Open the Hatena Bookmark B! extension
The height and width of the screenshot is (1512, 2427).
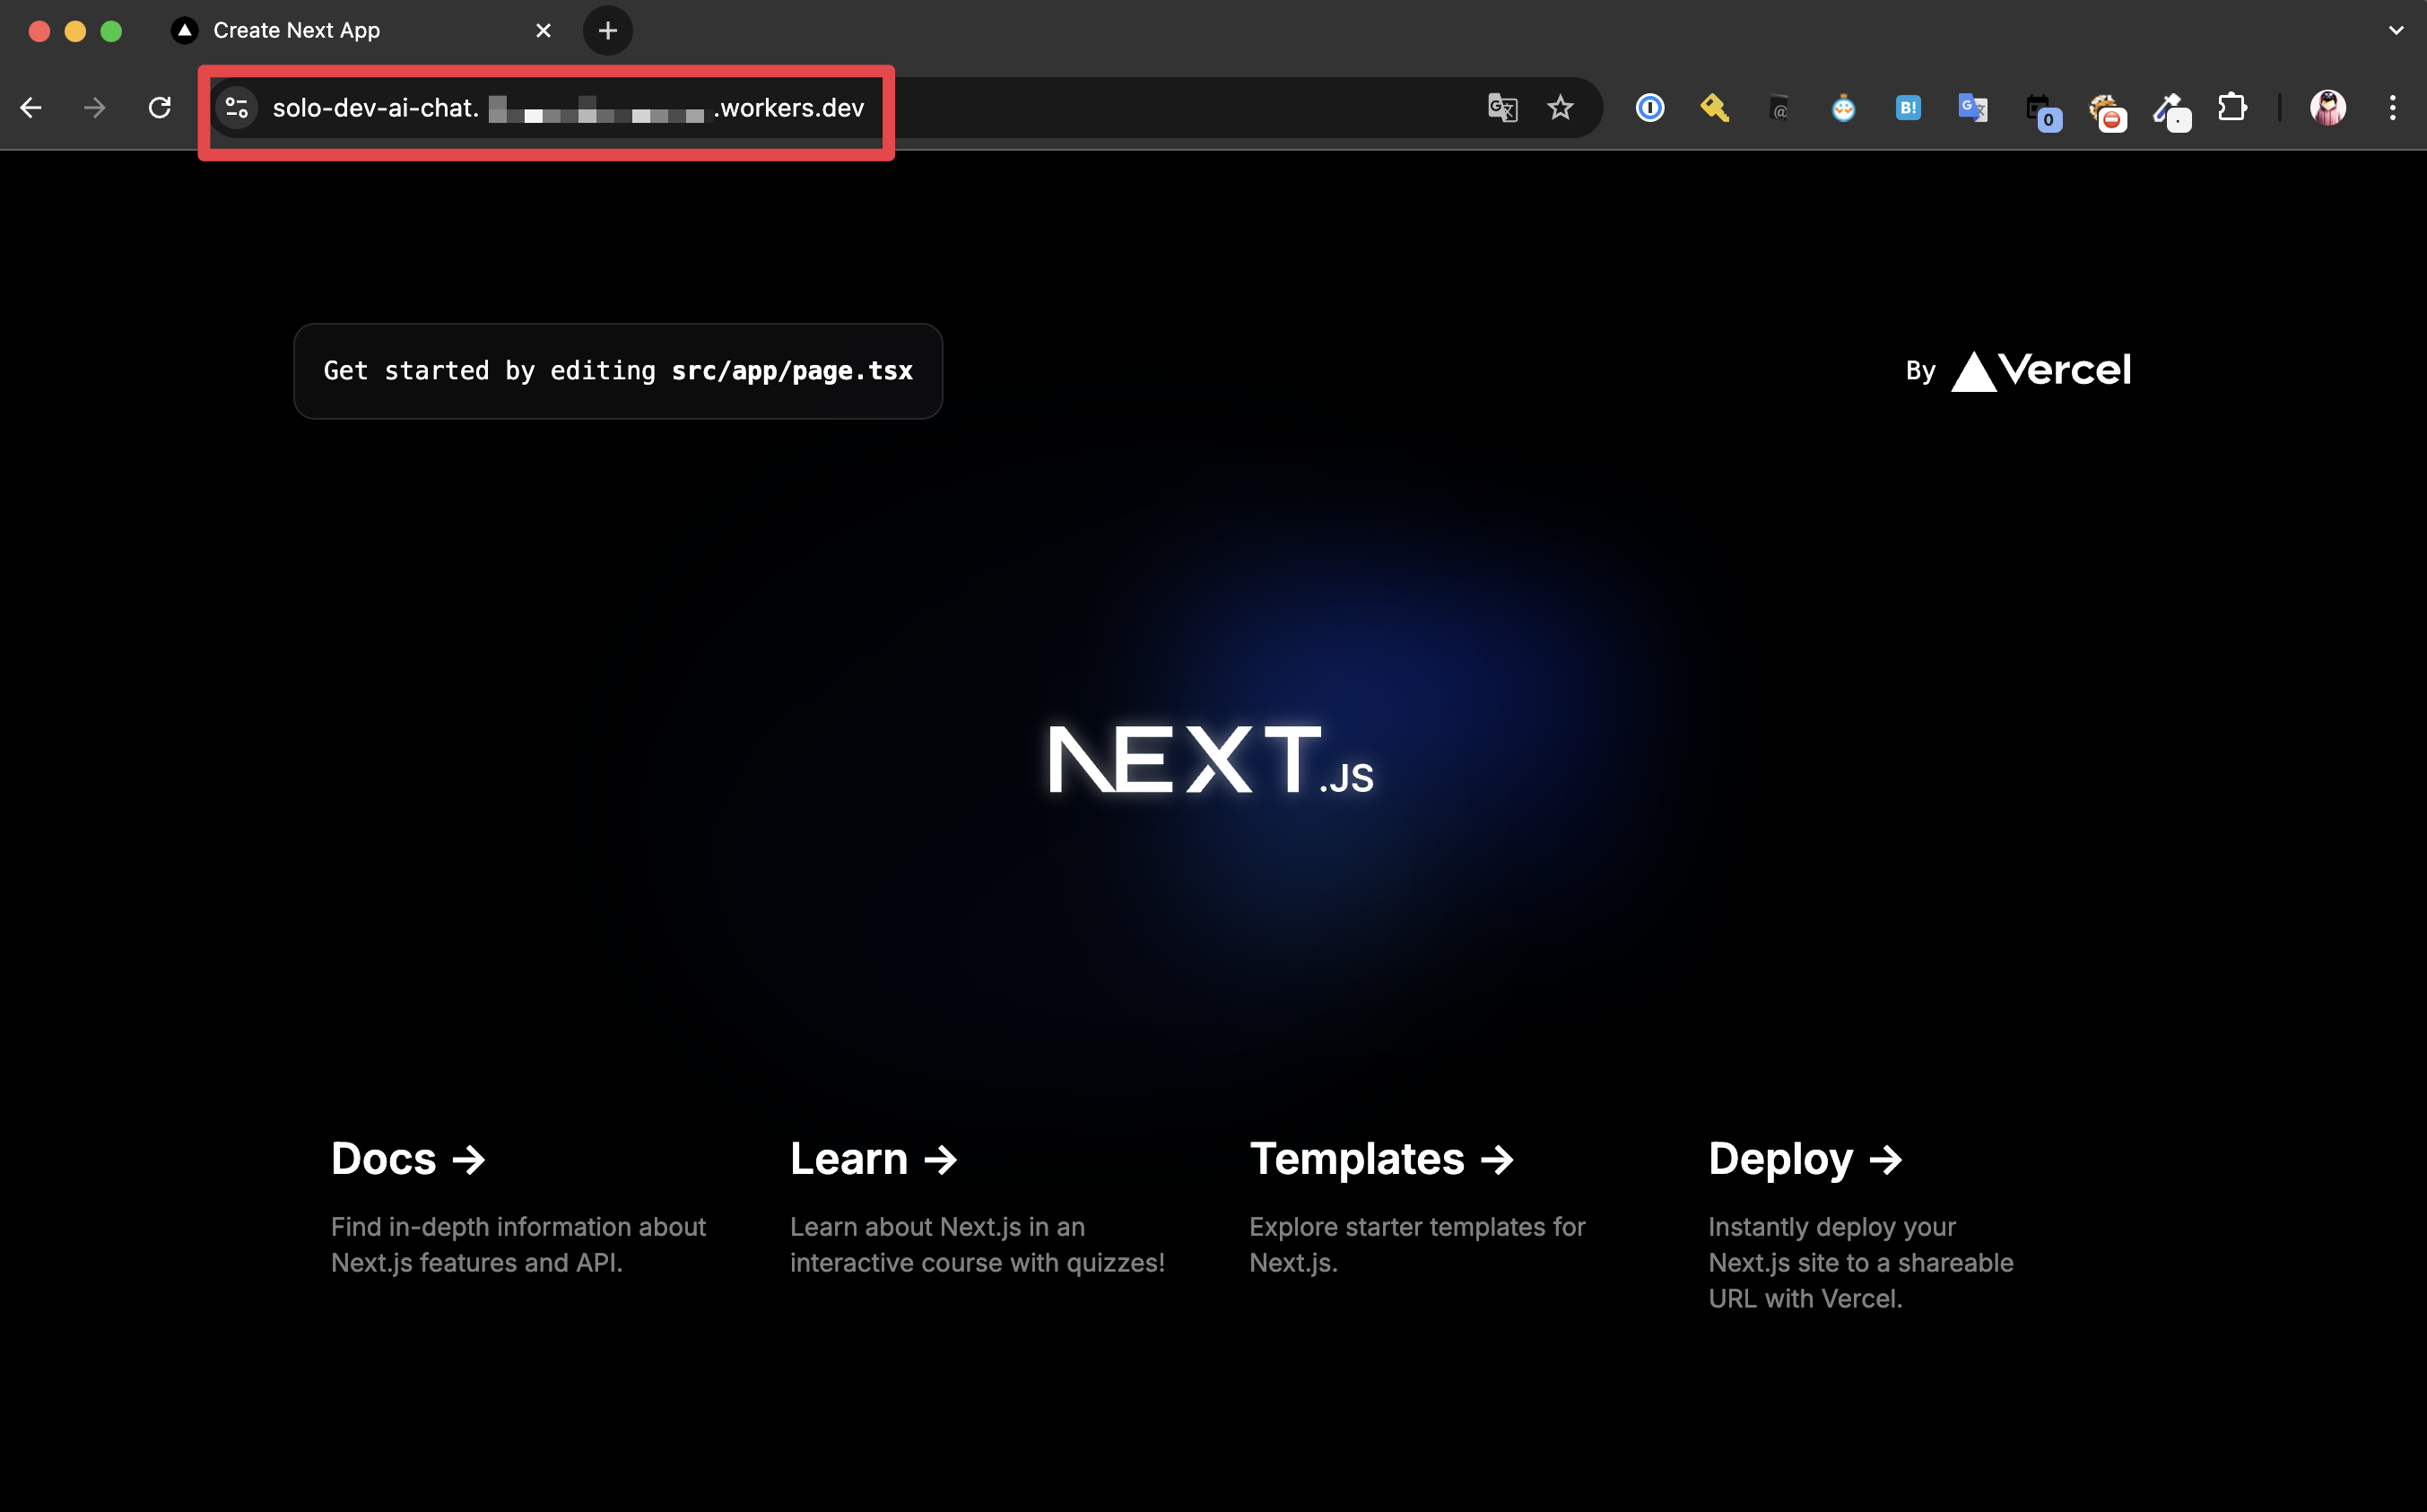1908,108
